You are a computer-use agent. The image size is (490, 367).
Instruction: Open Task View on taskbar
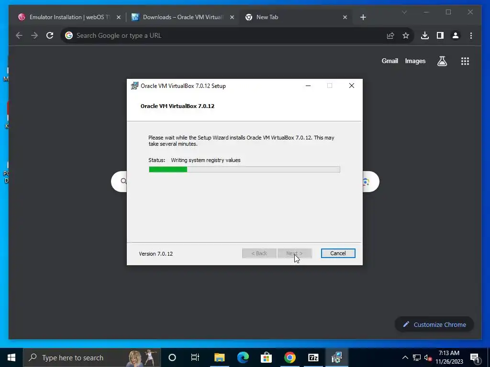point(195,357)
